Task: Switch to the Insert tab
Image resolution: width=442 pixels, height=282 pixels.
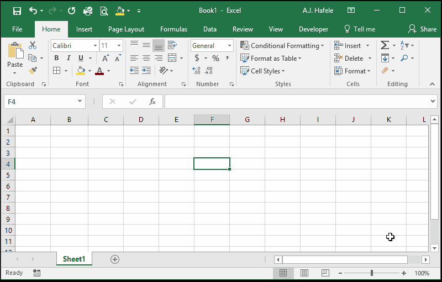Action: tap(84, 29)
